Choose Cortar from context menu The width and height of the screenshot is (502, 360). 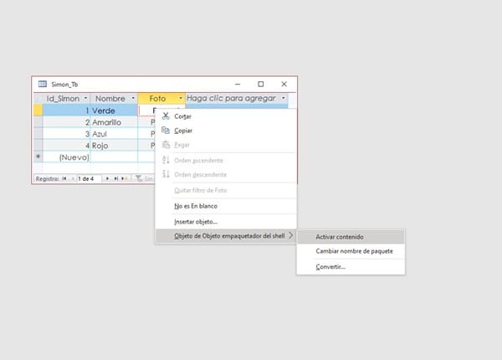tap(226, 116)
